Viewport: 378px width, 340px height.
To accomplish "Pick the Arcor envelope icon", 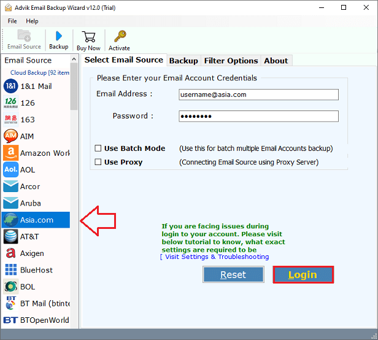I will [10, 187].
